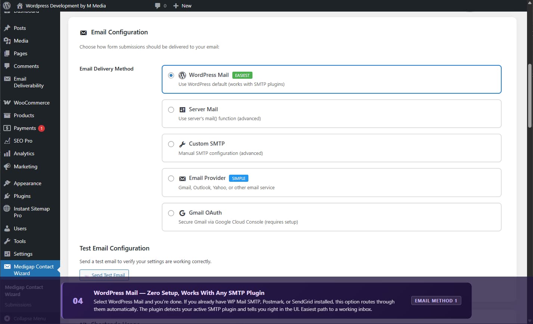Click the Gmail OAuth G icon
The image size is (533, 324).
(x=182, y=213)
